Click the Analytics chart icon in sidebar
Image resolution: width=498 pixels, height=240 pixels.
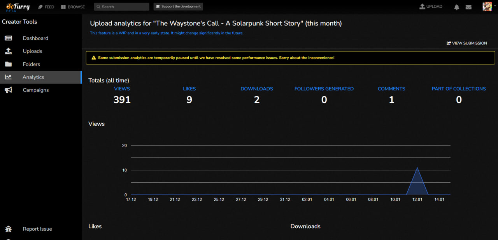pyautogui.click(x=8, y=77)
